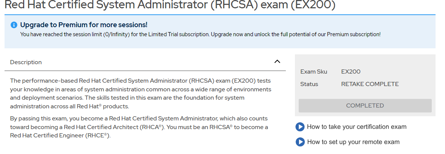
Task: Select the EX200 Exam Sku value
Action: click(350, 72)
